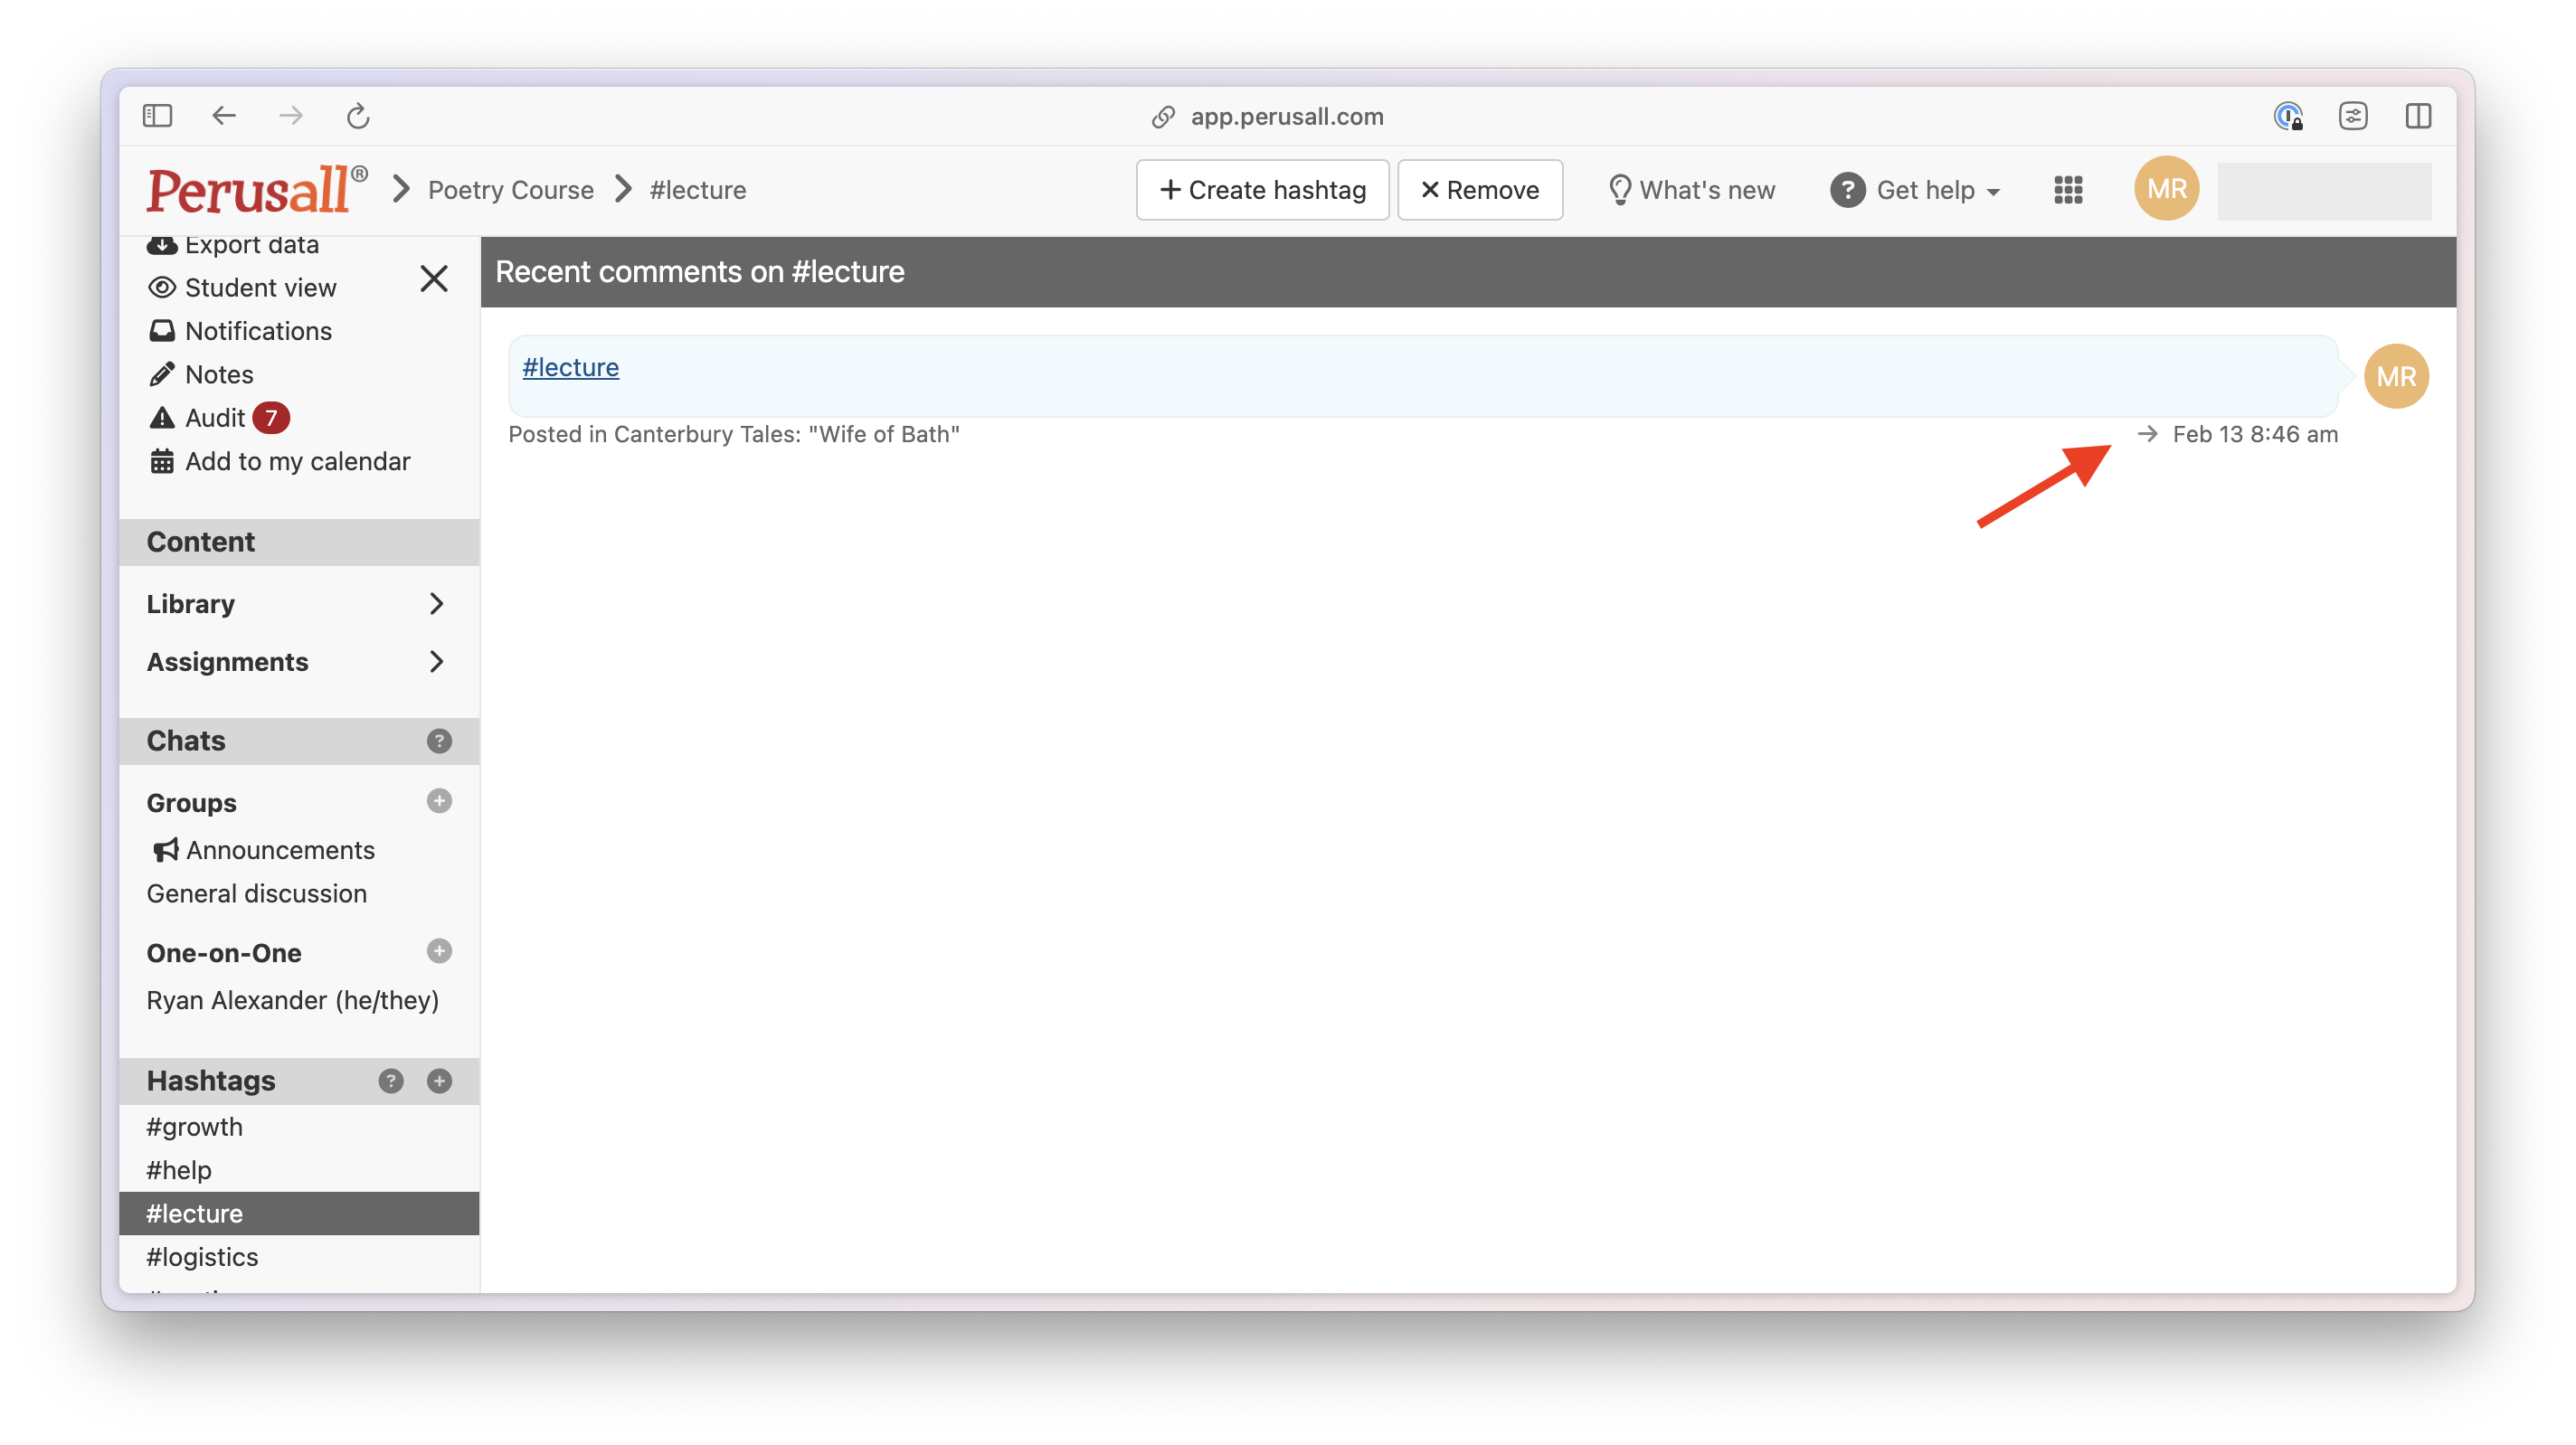This screenshot has width=2576, height=1445.
Task: Click the apps grid icon
Action: coord(2068,190)
